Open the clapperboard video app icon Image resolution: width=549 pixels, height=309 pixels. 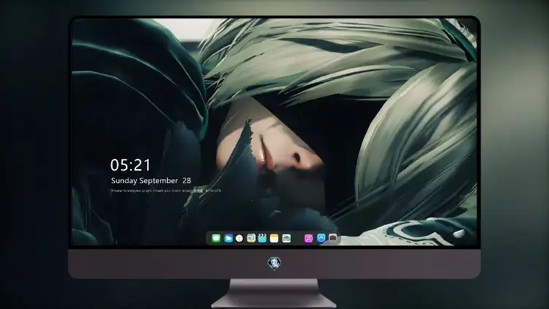coord(262,238)
